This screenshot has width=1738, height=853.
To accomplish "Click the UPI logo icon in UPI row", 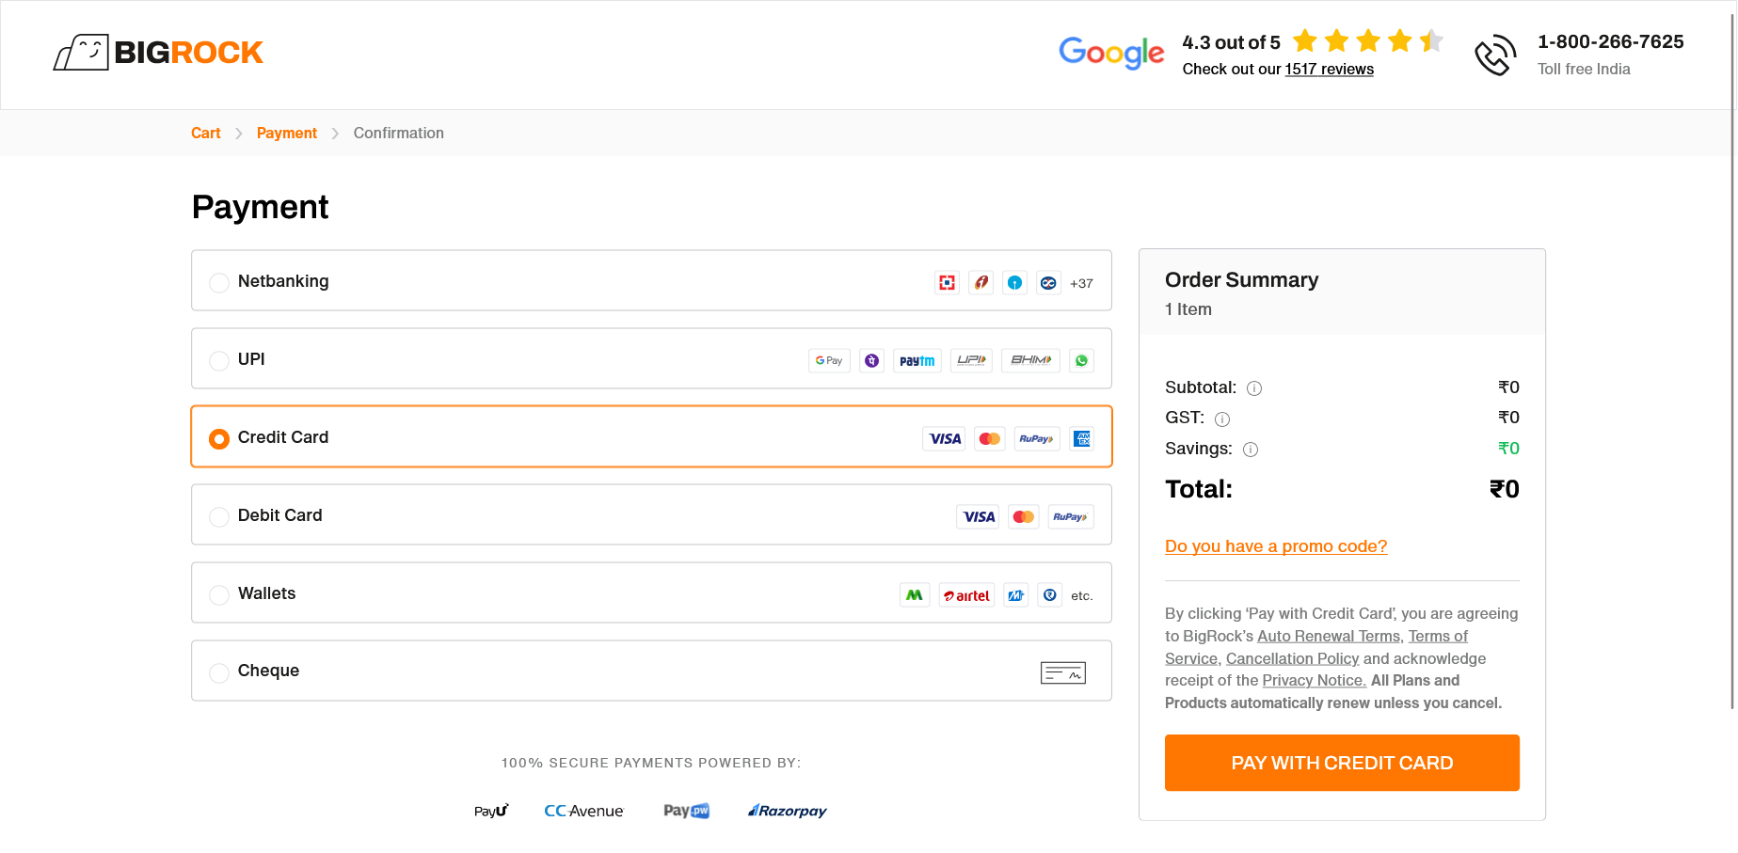I will [972, 361].
